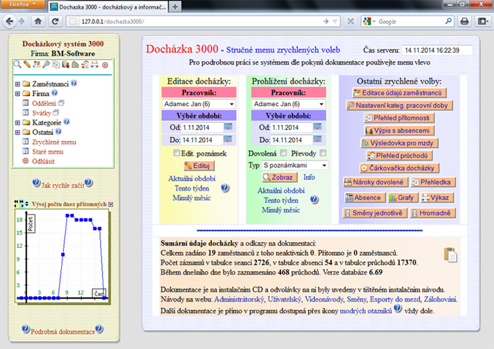Open the Firefox menu button
The image size is (494, 349).
click(23, 5)
